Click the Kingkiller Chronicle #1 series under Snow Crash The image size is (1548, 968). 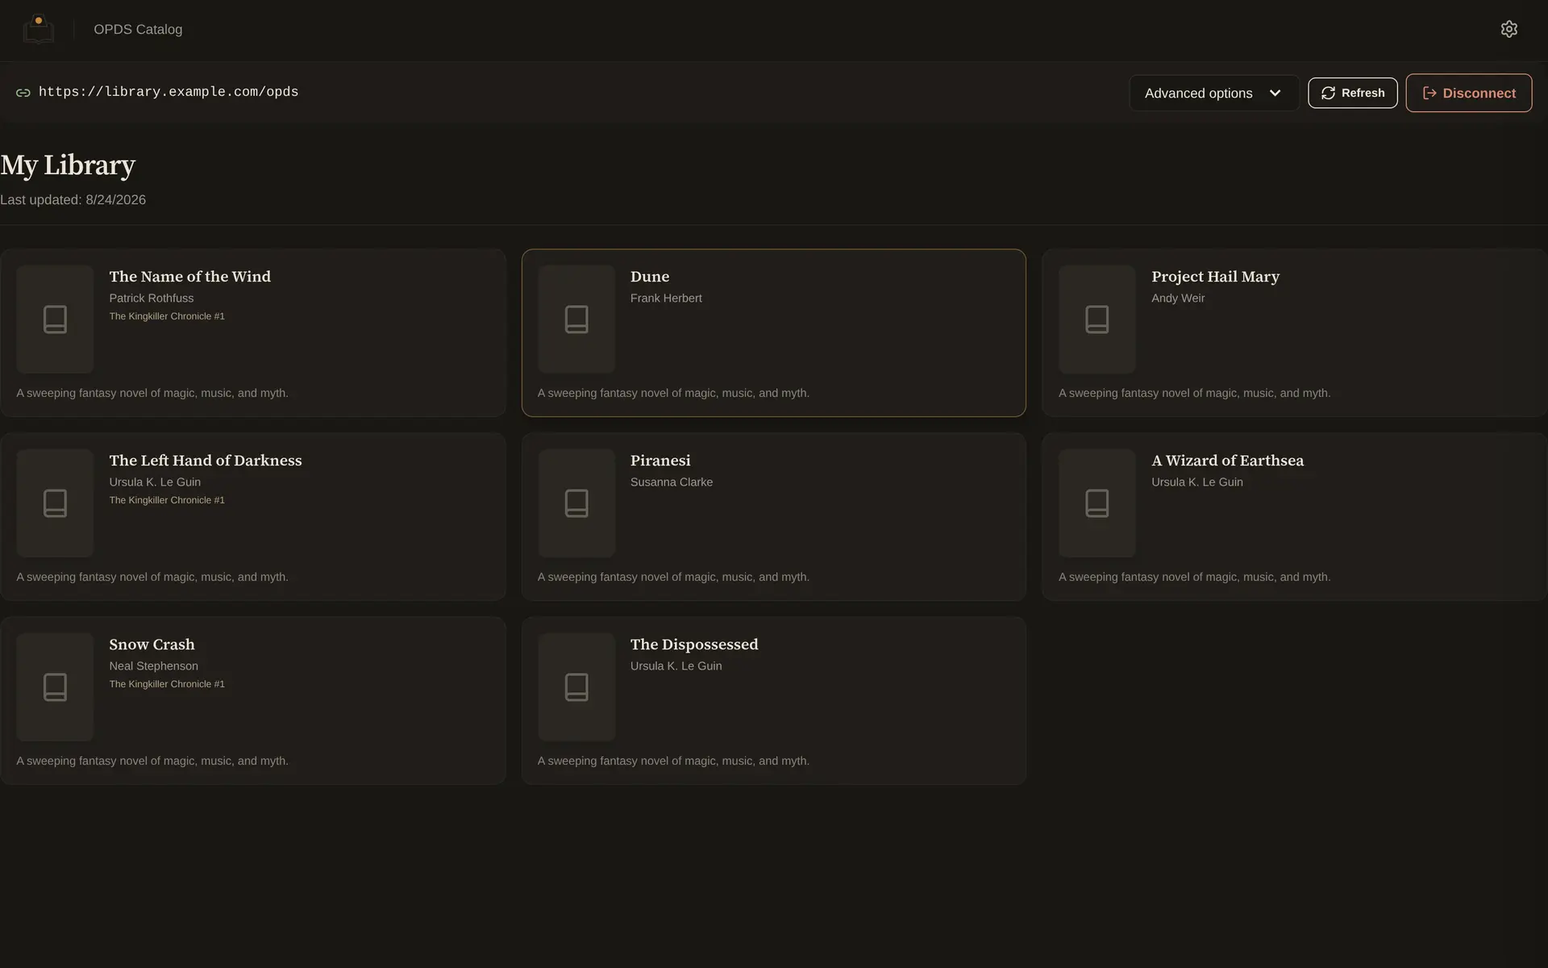point(167,684)
